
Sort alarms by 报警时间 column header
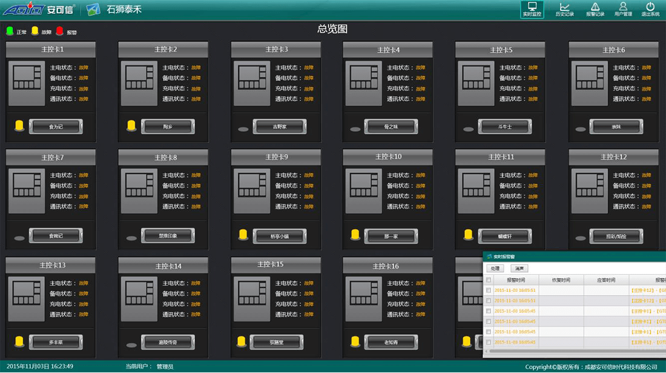[516, 280]
